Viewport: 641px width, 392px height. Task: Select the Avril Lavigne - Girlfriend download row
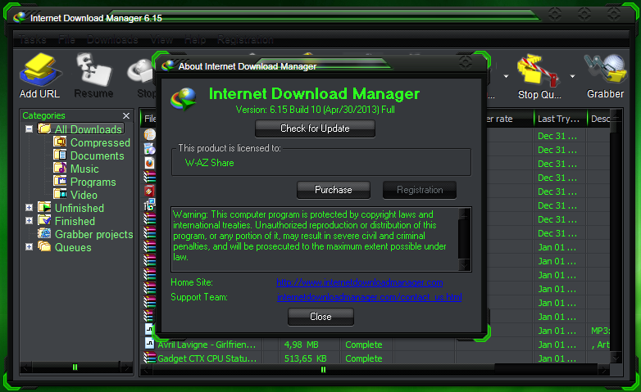pyautogui.click(x=376, y=345)
